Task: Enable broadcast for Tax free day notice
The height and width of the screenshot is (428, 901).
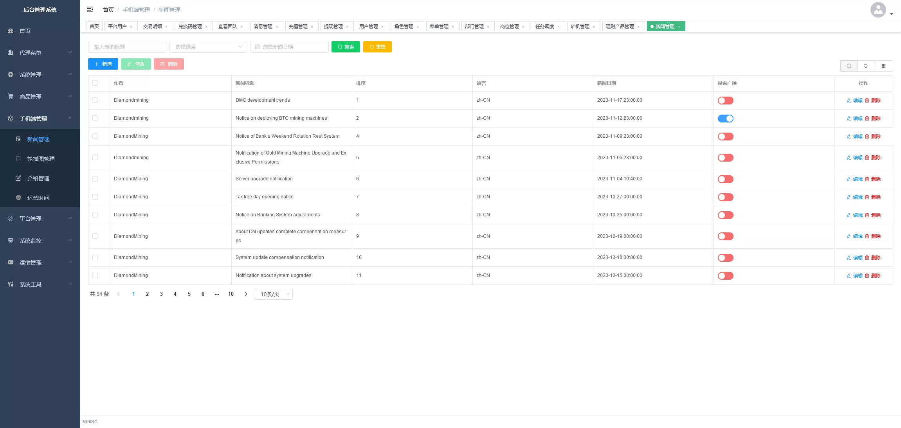Action: tap(725, 197)
